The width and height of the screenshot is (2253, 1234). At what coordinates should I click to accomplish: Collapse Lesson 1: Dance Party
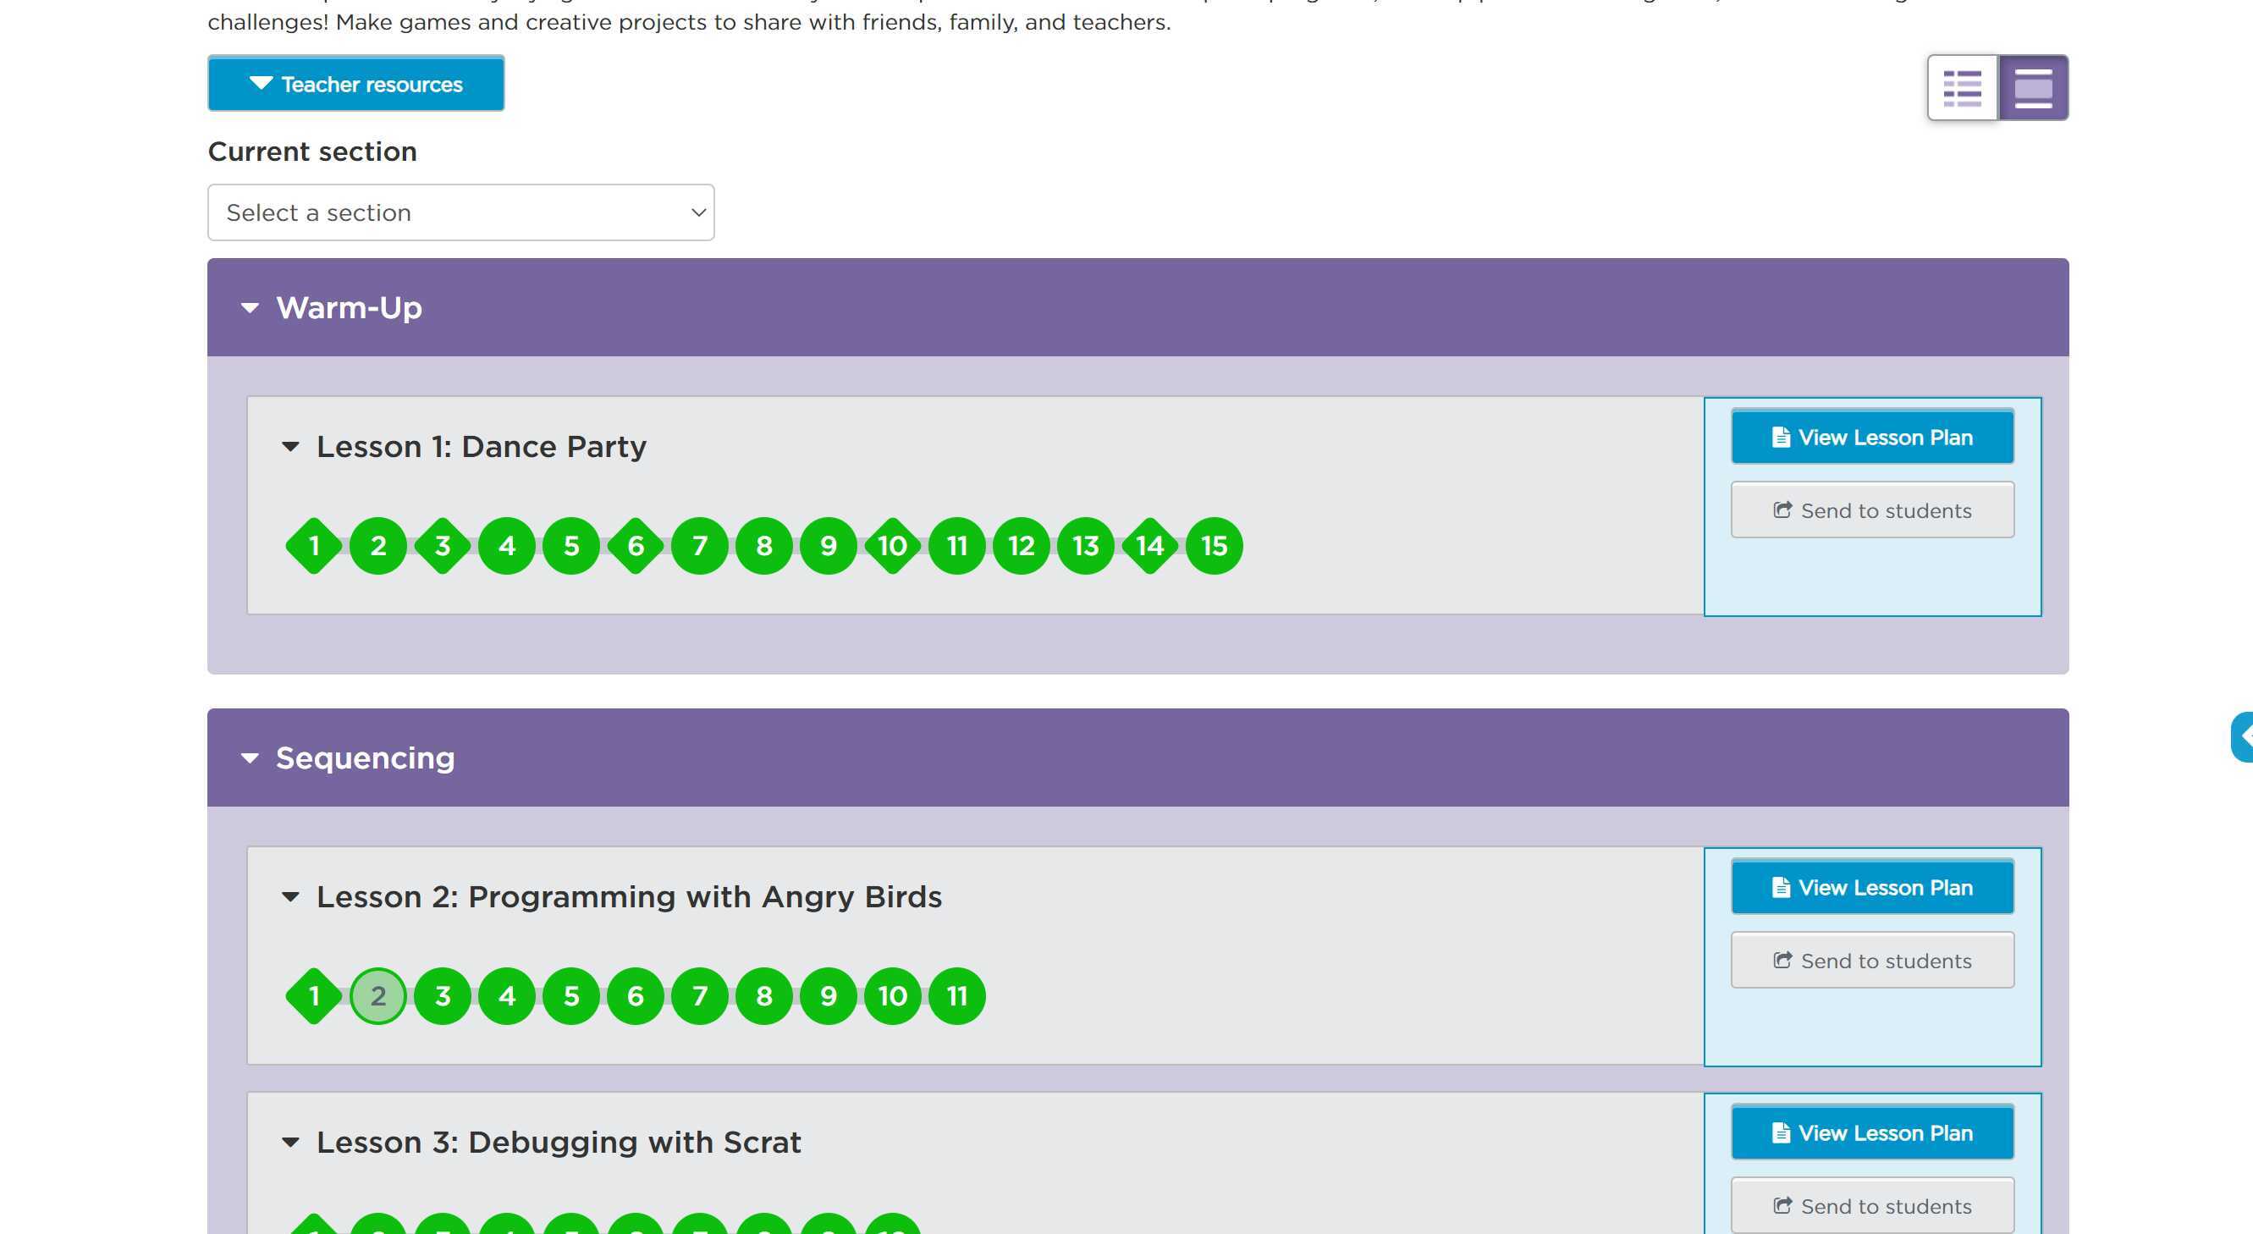click(x=290, y=447)
